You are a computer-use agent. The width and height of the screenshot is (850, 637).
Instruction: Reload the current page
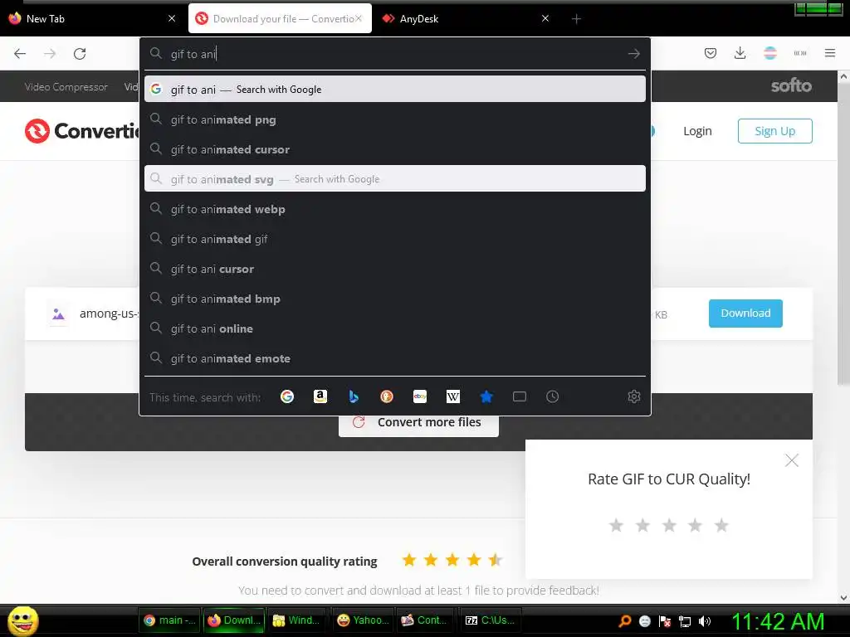pos(80,54)
